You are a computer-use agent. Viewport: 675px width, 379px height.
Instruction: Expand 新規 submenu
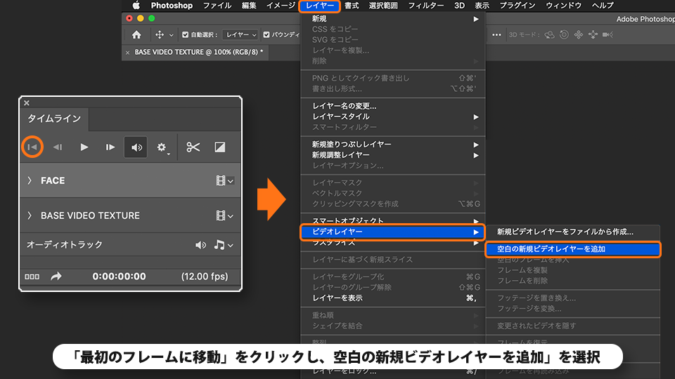point(393,19)
